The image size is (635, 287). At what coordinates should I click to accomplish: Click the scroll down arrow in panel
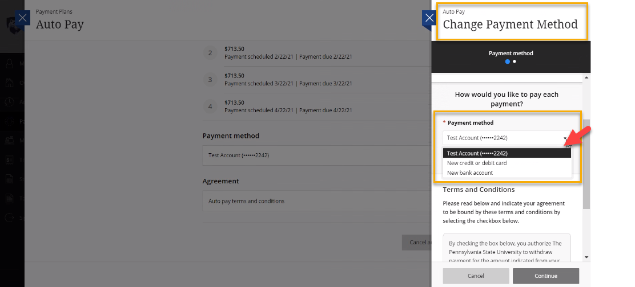click(586, 257)
